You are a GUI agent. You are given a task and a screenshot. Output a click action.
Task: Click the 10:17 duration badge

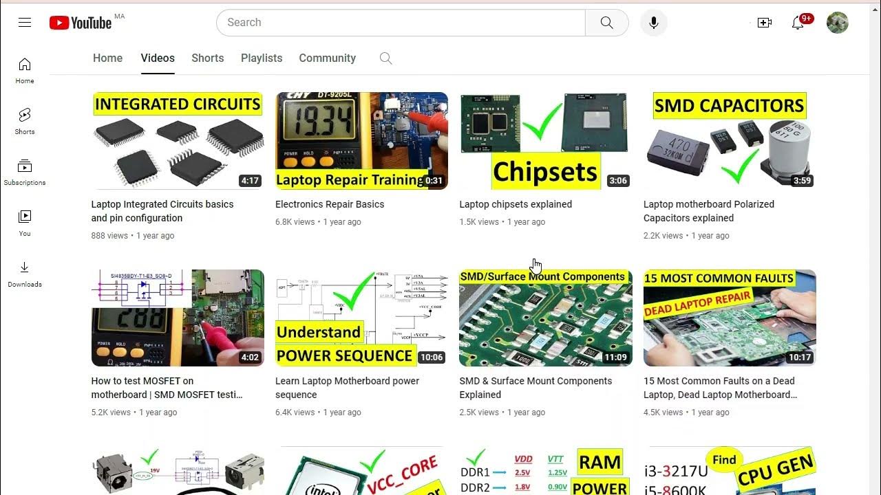[799, 357]
